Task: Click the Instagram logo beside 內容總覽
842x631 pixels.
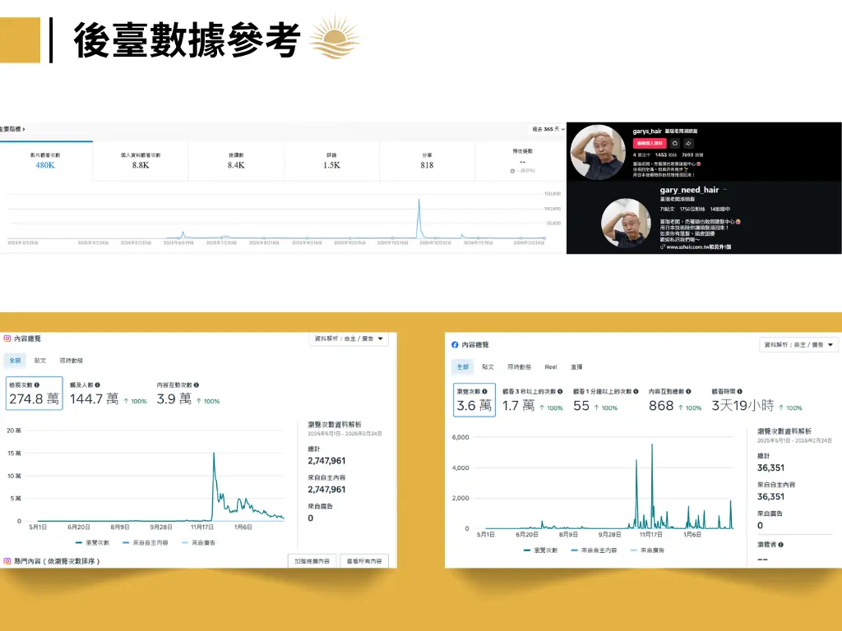Action: [7, 339]
